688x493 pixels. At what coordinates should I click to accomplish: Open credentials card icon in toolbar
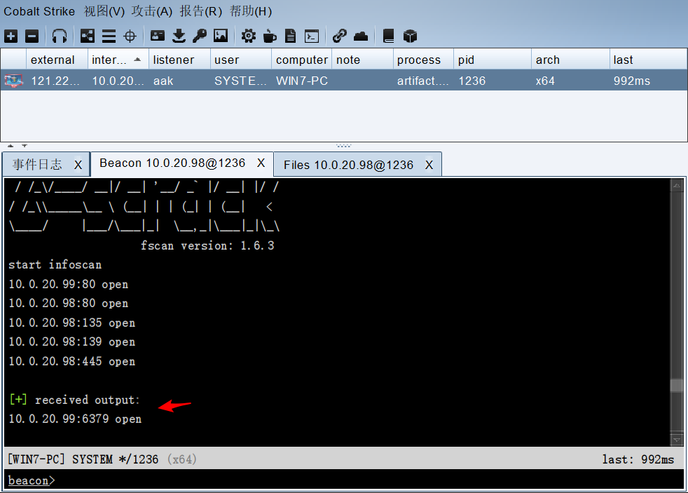click(x=158, y=36)
